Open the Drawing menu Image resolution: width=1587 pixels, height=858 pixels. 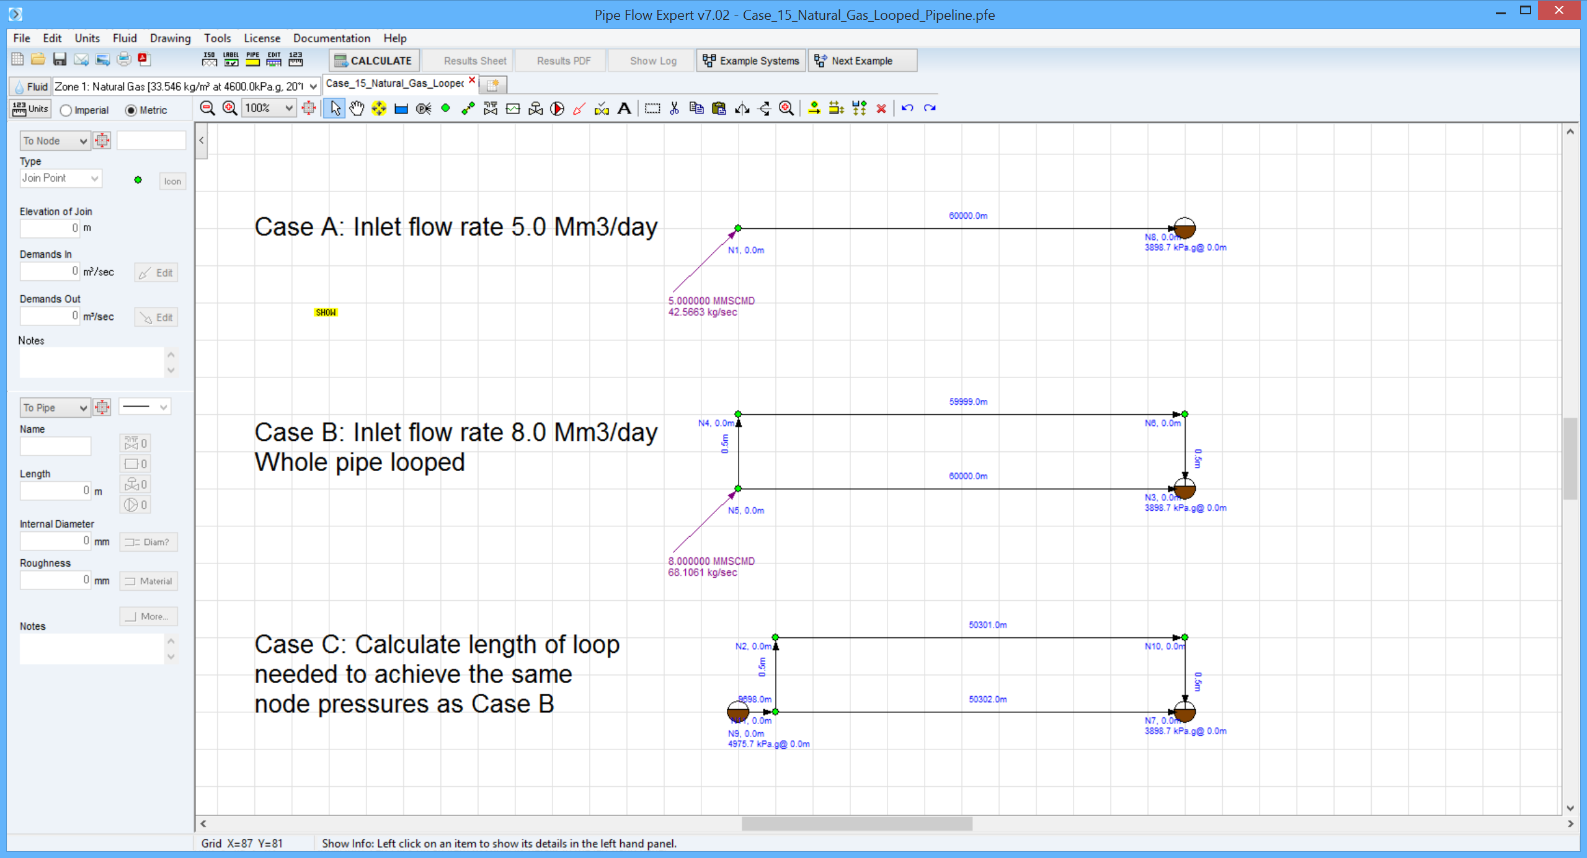(170, 38)
